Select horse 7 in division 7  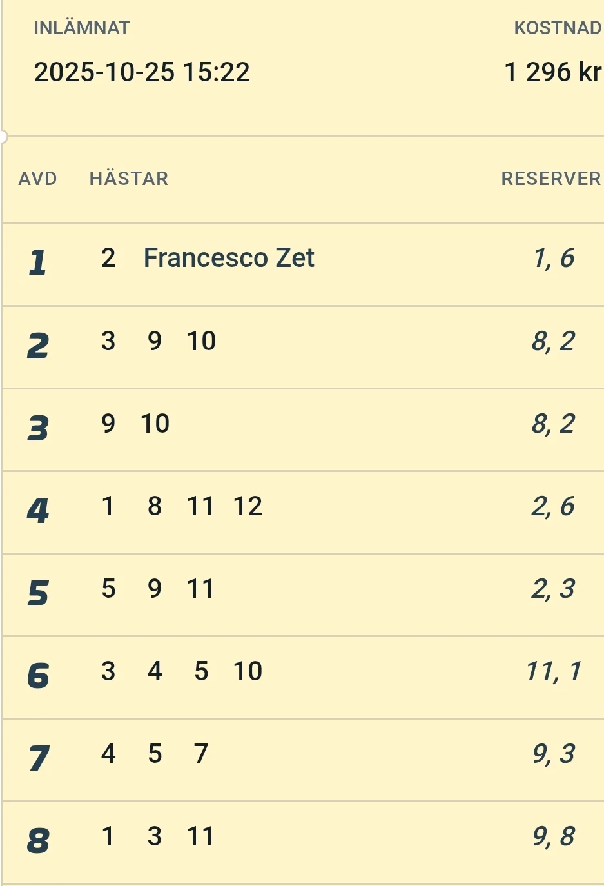click(x=201, y=753)
